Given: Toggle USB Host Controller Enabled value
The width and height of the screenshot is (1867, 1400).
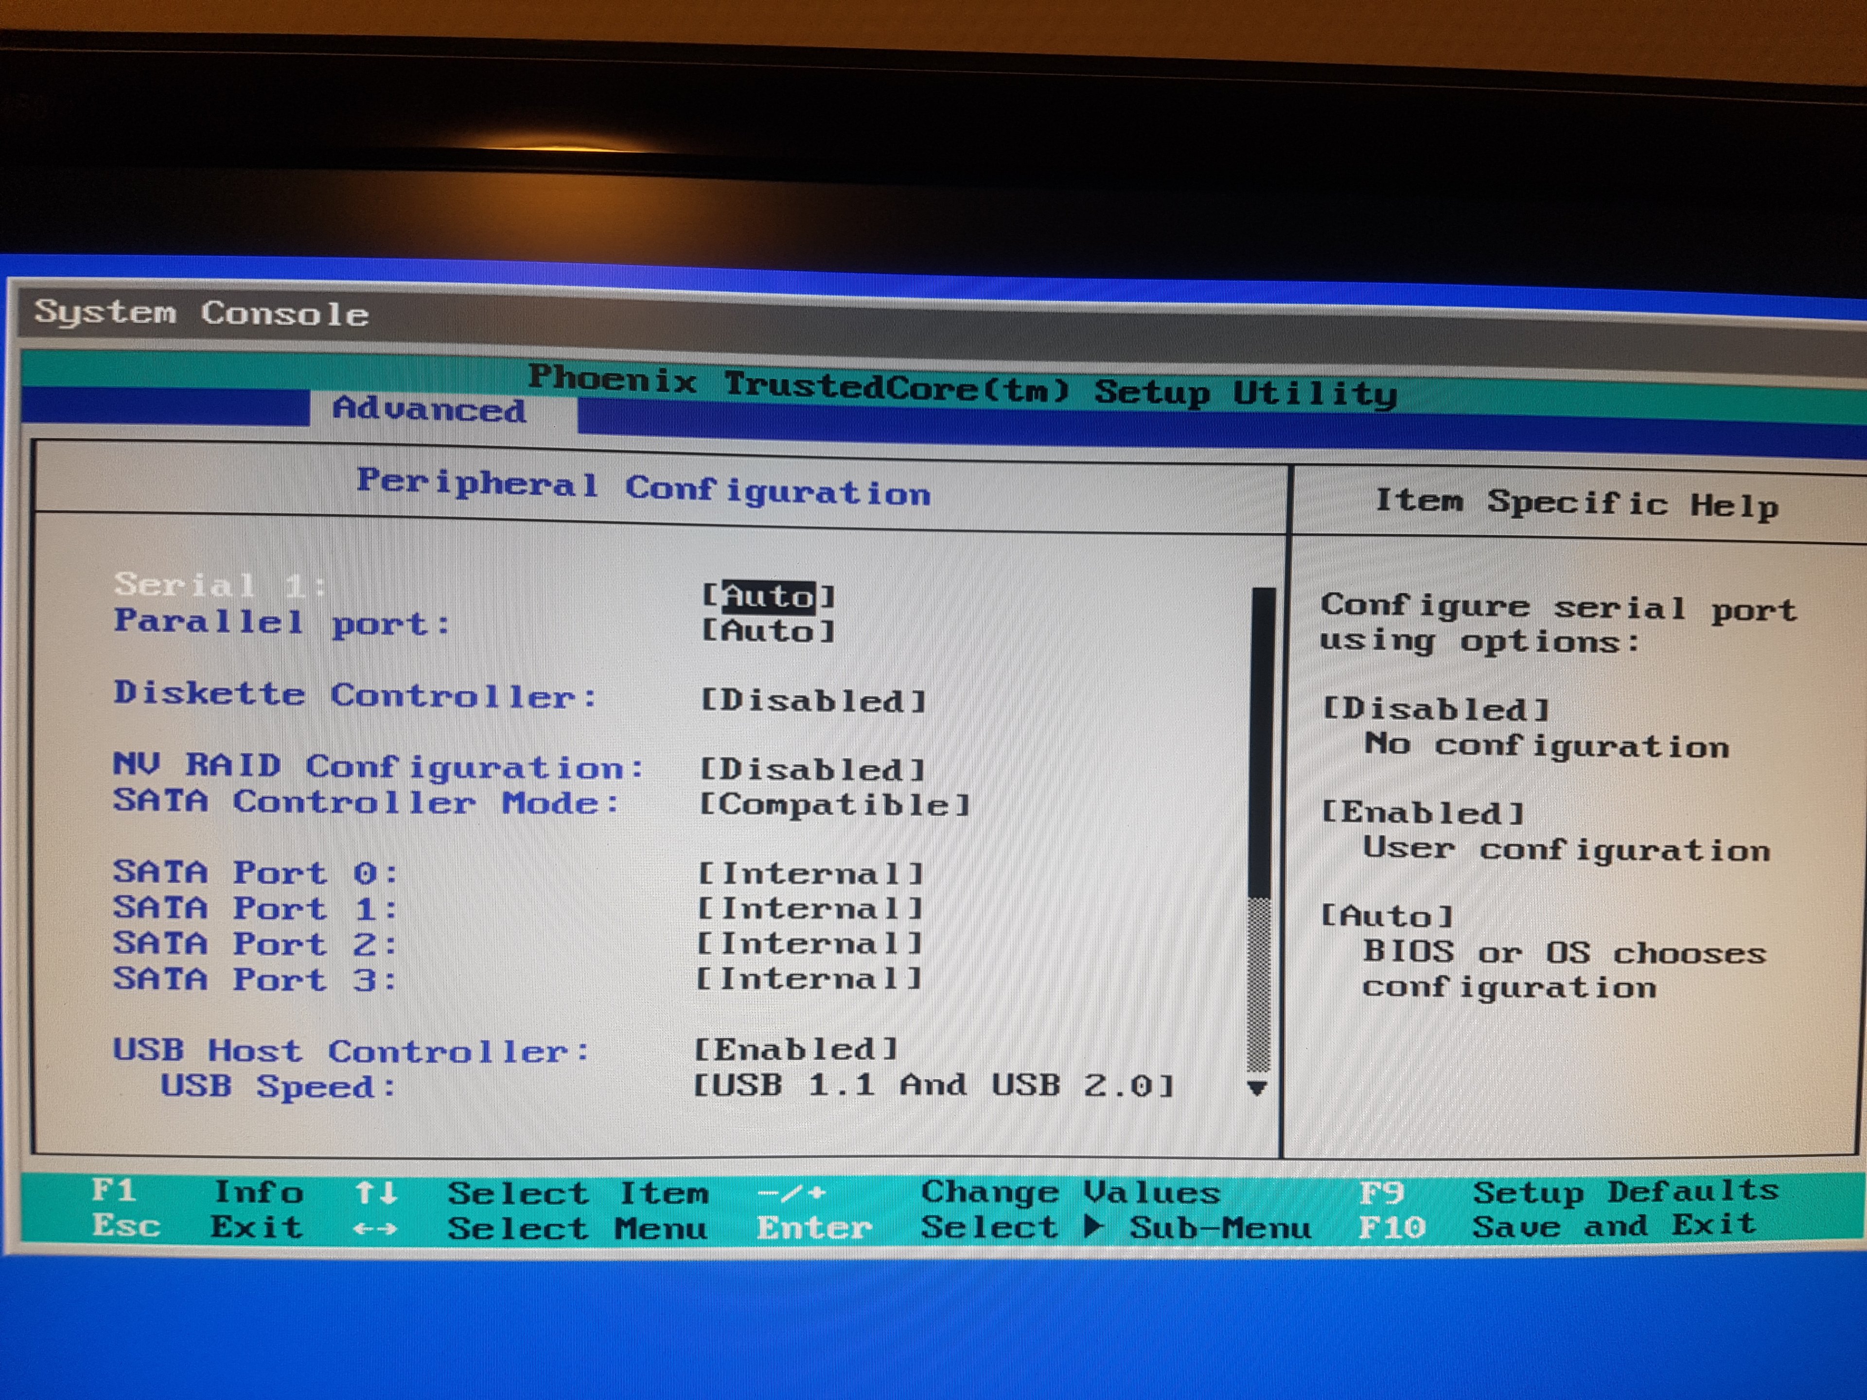Looking at the screenshot, I should [796, 1049].
